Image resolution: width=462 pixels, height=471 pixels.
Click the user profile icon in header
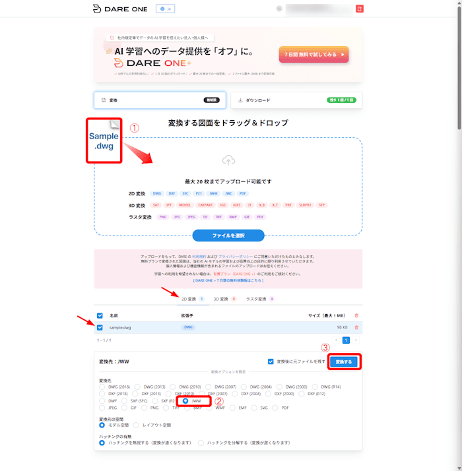(x=279, y=9)
